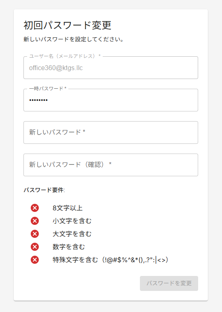Click the 小文字を含む requirement text
This screenshot has height=312, width=222.
(72, 221)
